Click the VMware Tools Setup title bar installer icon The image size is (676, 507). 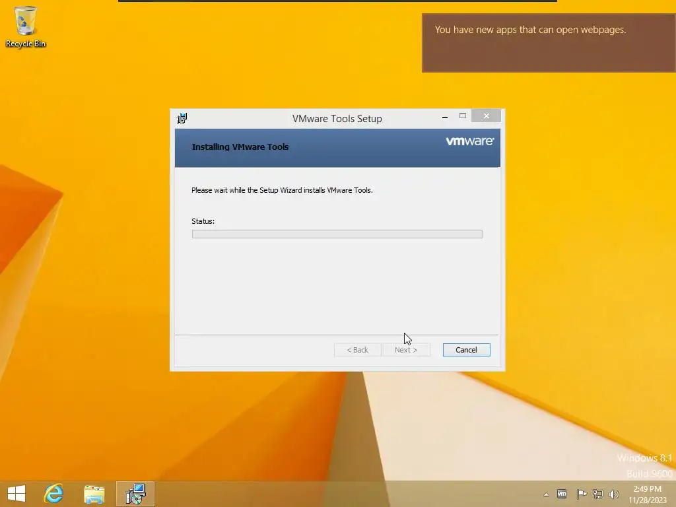pyautogui.click(x=182, y=118)
